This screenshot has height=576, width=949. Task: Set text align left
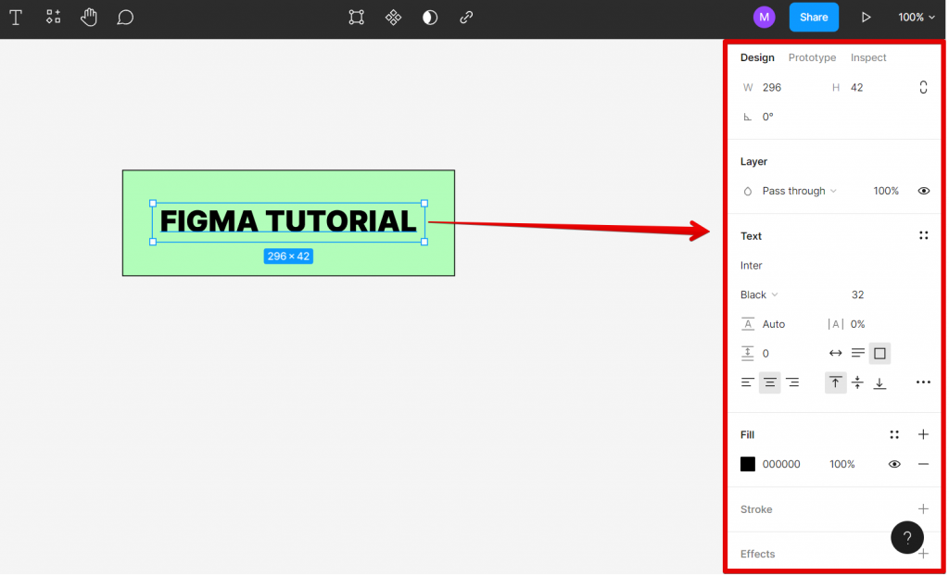747,382
